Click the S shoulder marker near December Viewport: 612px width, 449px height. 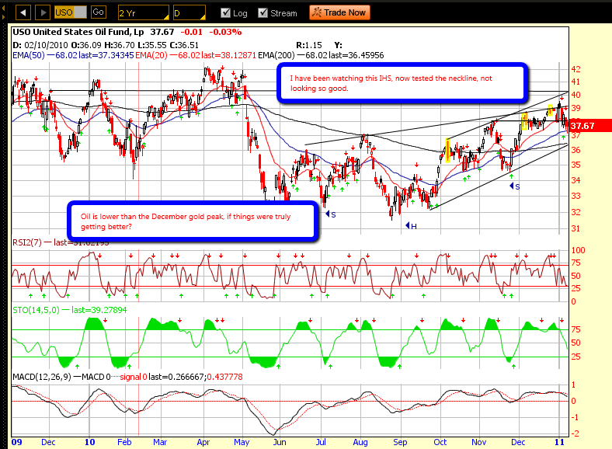coord(515,186)
